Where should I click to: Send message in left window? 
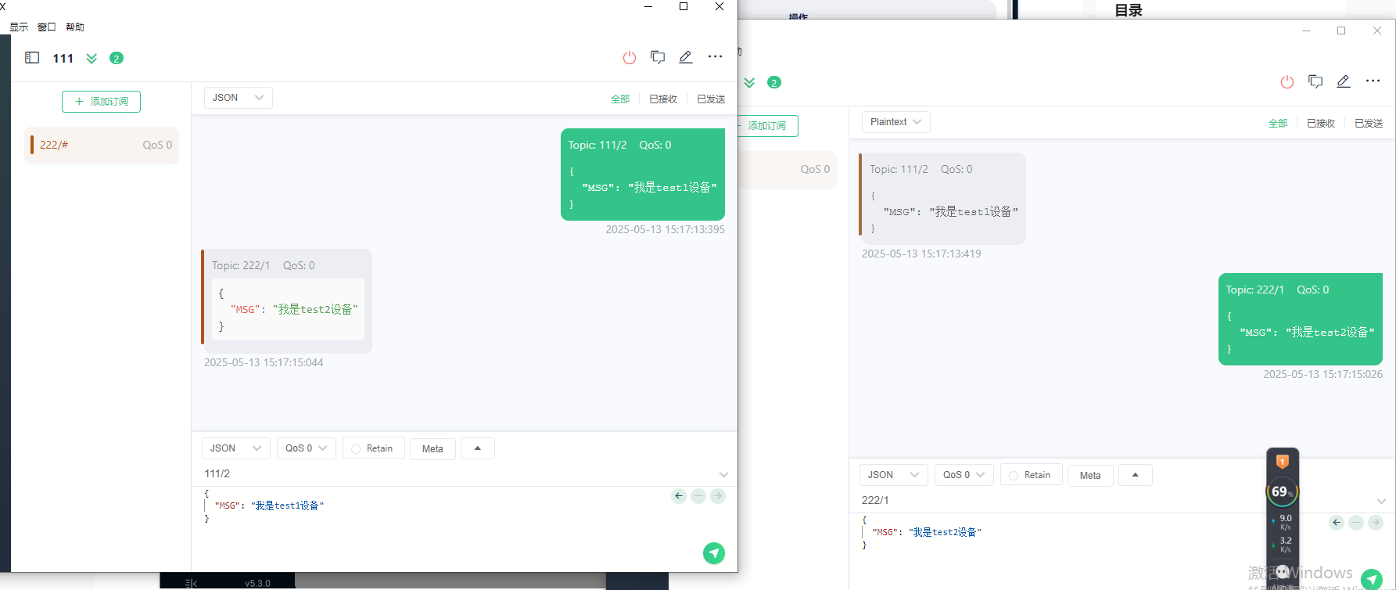714,553
